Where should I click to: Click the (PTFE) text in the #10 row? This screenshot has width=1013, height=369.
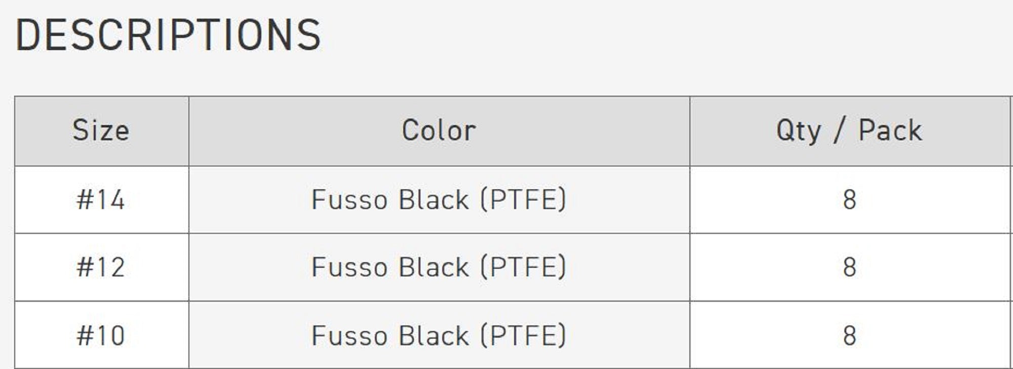coord(523,336)
